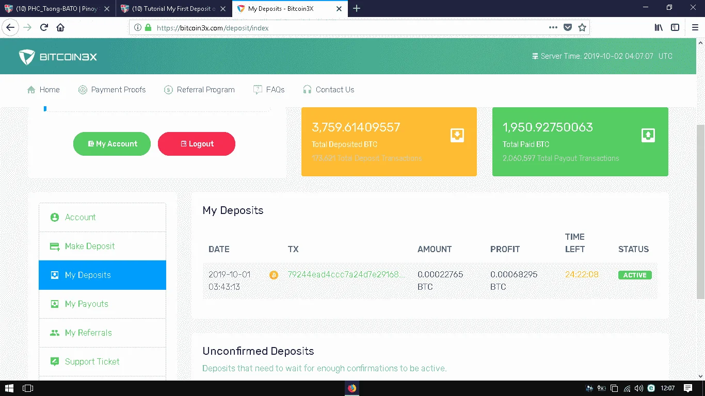
Task: Click the ESET antivirus tray icon
Action: pyautogui.click(x=651, y=388)
